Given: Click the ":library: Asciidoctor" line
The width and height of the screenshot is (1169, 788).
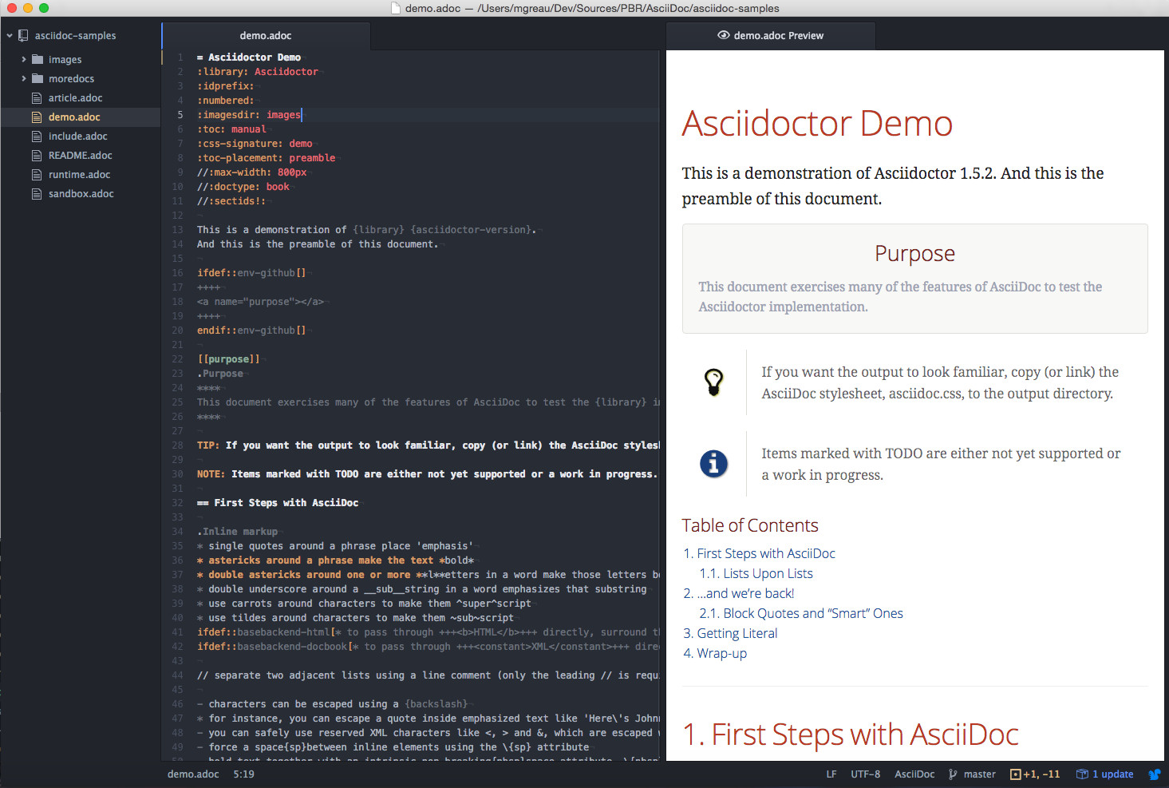Looking at the screenshot, I should click(257, 72).
